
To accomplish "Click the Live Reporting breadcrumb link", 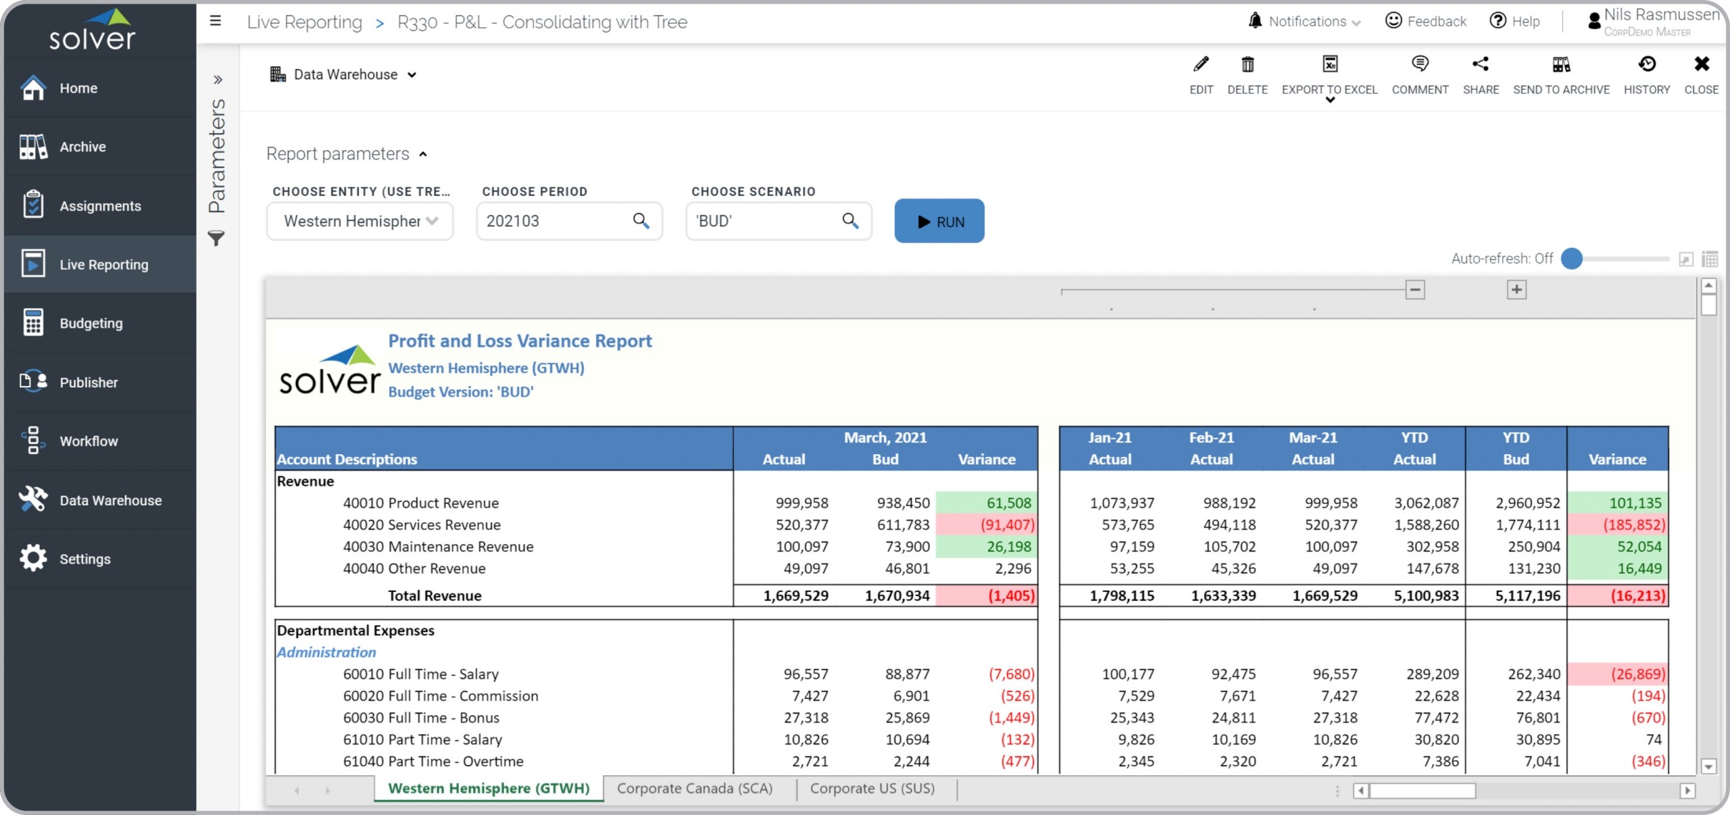I will (x=304, y=22).
